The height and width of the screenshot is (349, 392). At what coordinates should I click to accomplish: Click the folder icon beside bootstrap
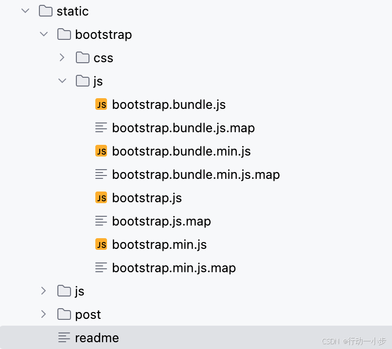click(63, 34)
